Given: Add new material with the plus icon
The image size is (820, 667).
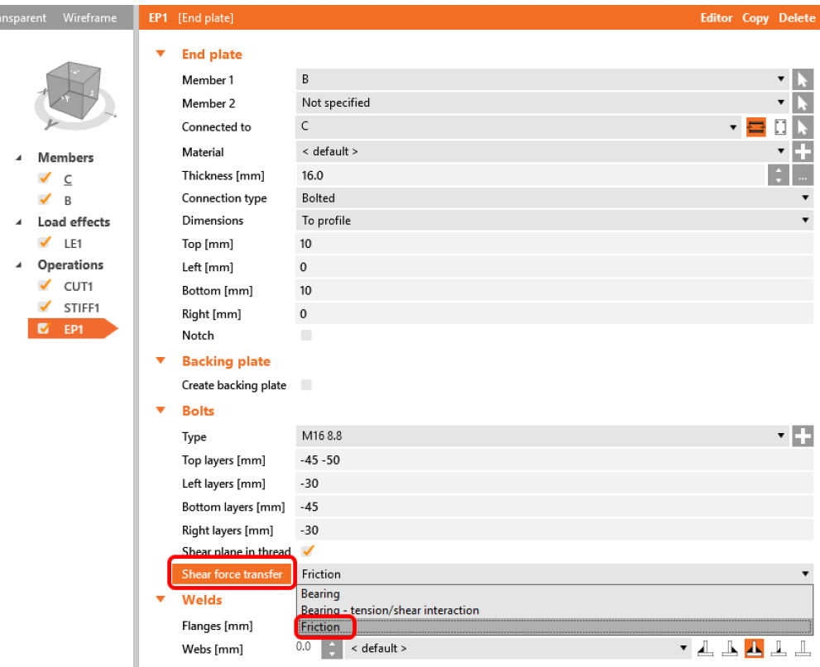Looking at the screenshot, I should (x=802, y=152).
